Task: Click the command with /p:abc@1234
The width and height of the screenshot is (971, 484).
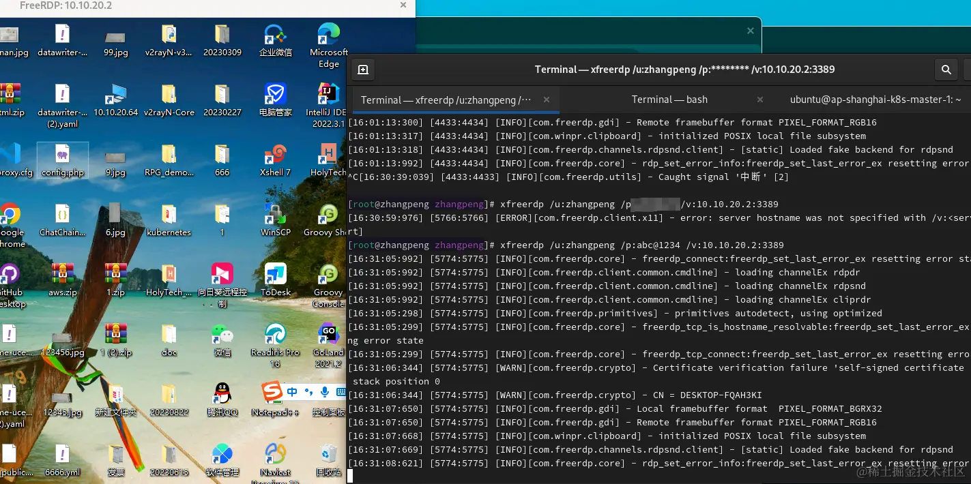Action: (642, 245)
